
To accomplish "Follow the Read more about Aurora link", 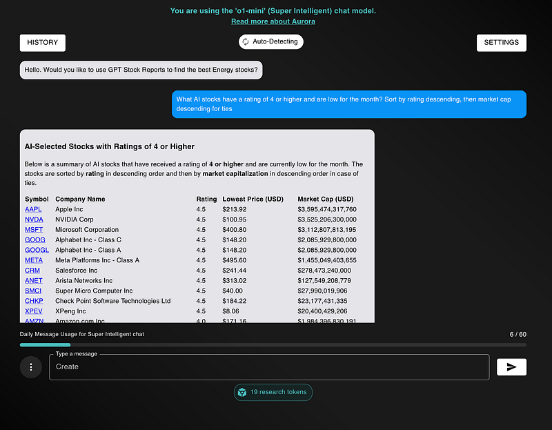I will click(273, 21).
